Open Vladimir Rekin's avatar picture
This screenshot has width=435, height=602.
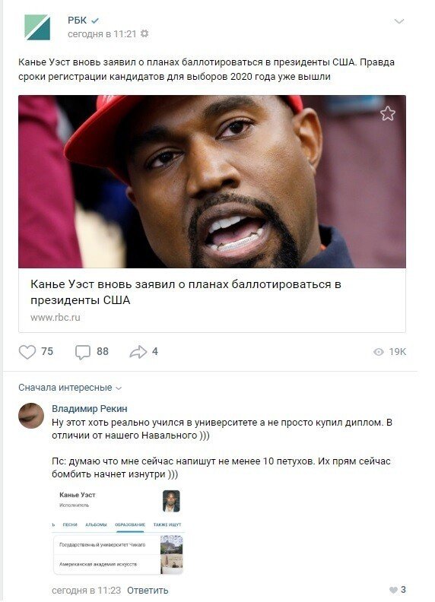pyautogui.click(x=31, y=416)
